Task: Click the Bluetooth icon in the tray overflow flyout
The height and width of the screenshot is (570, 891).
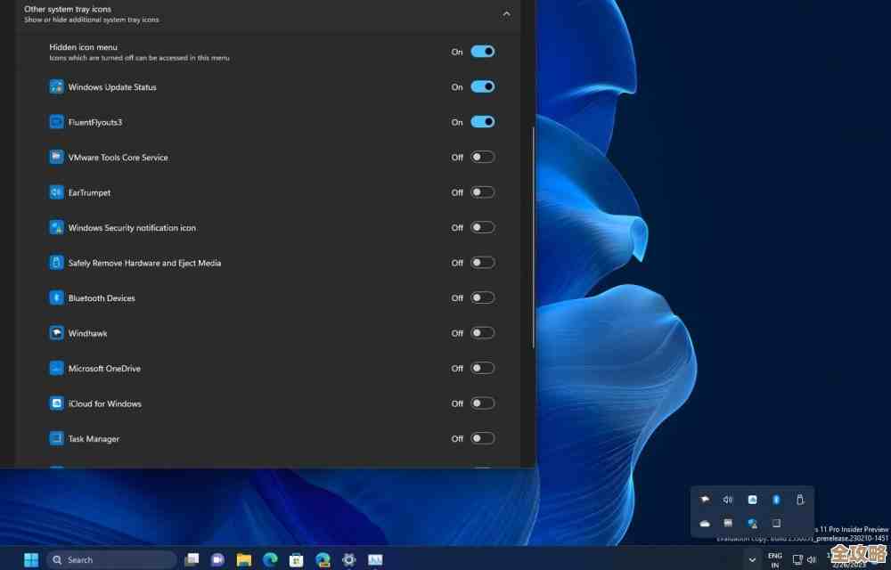Action: (776, 500)
